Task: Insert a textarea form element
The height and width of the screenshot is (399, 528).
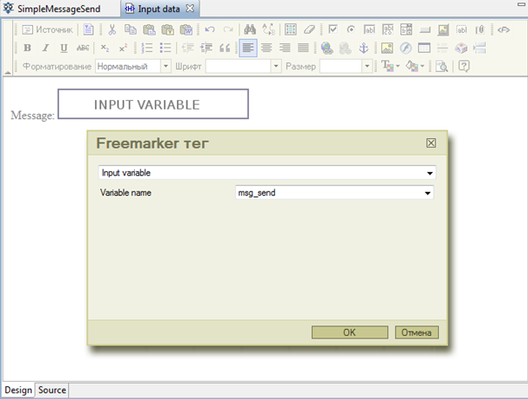Action: coord(388,29)
